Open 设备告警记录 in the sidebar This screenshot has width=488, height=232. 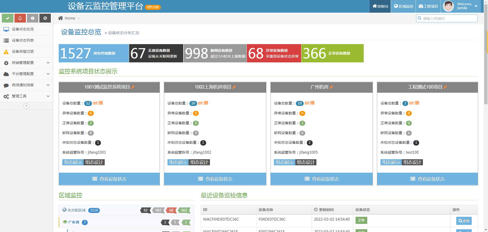(x=23, y=51)
